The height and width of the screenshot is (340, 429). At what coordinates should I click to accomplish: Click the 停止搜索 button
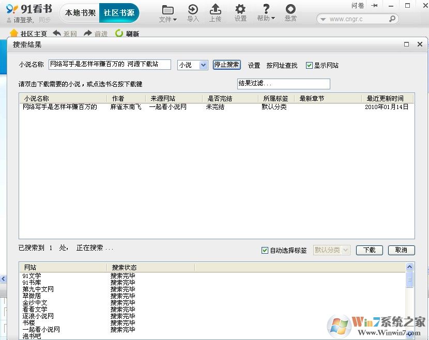(x=226, y=65)
